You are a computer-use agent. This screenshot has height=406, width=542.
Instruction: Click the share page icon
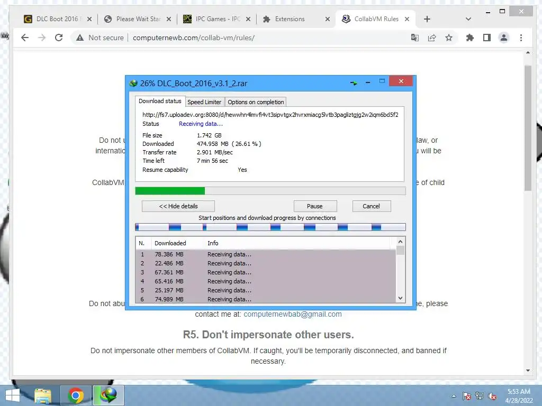click(x=432, y=38)
